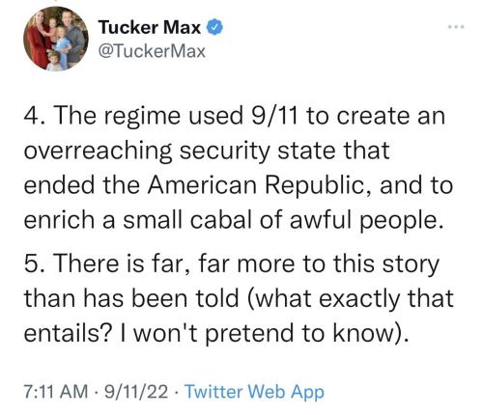Click the phrase 'overreaching security state that'
483x415 pixels.
click(x=207, y=151)
